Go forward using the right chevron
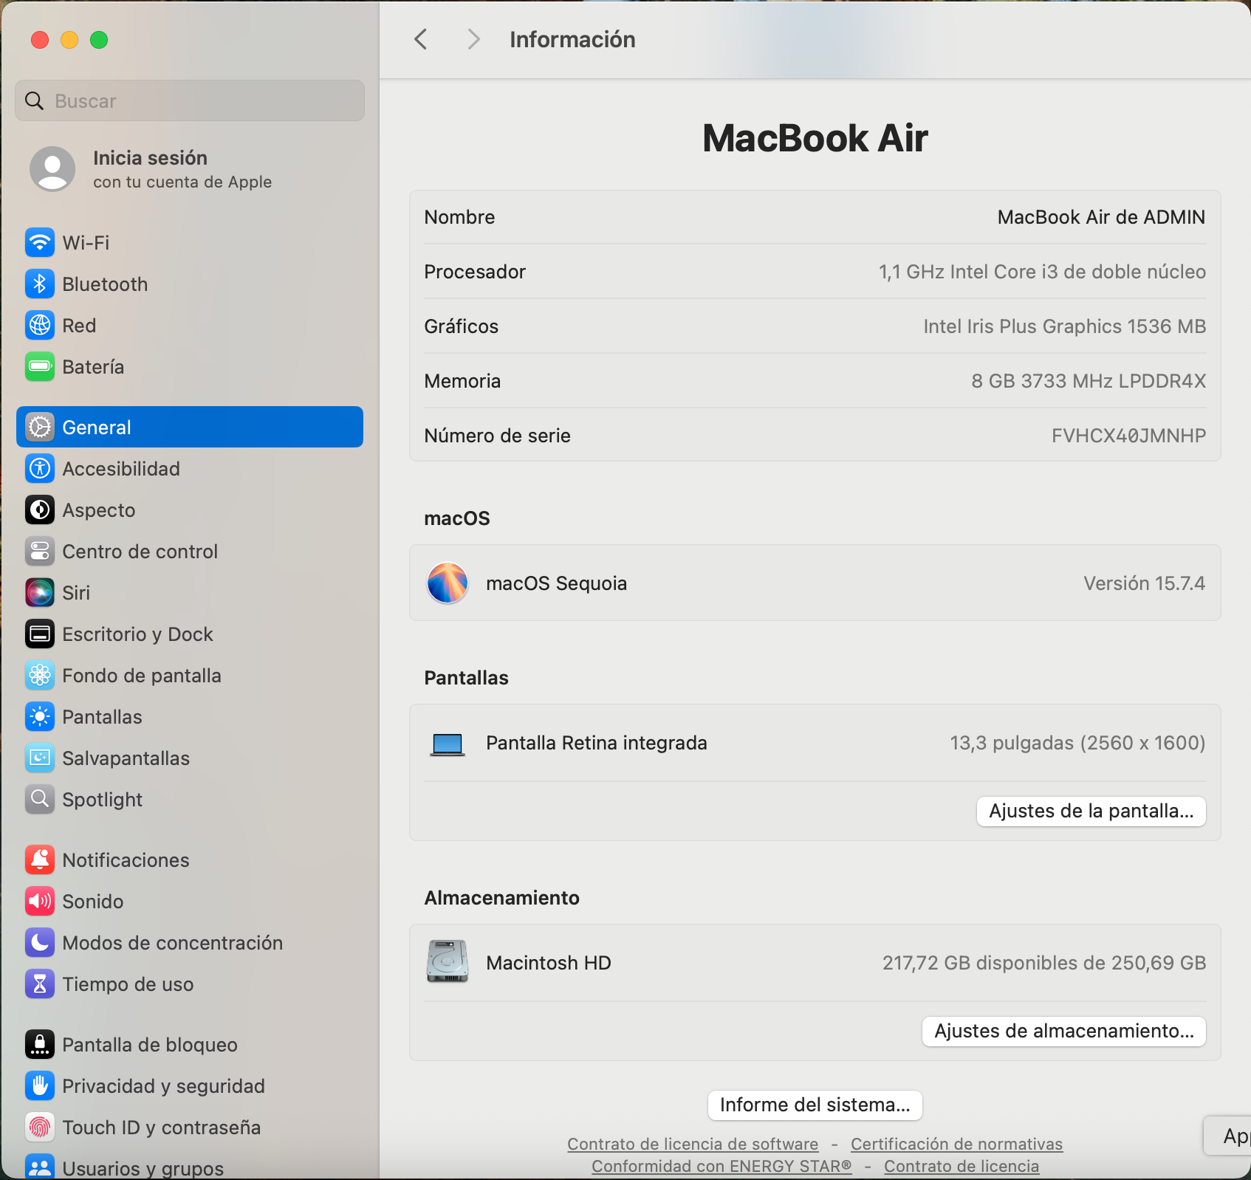1251x1180 pixels. (x=473, y=39)
